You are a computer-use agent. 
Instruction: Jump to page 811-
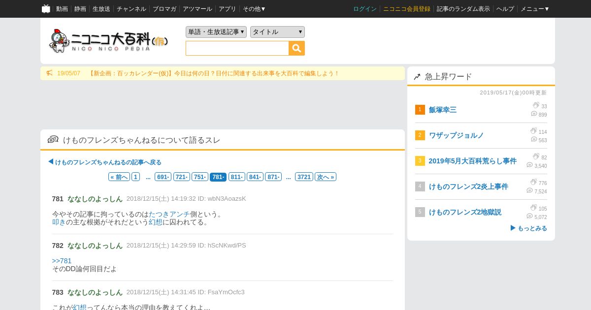click(x=237, y=177)
